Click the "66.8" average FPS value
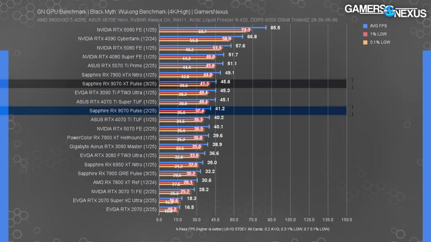The image size is (431, 242). [x=252, y=37]
